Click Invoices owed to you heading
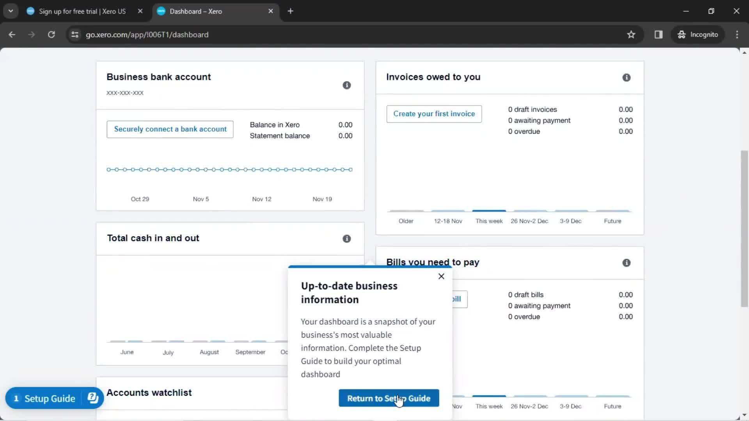Screen dimensions: 749x421 click(x=433, y=77)
